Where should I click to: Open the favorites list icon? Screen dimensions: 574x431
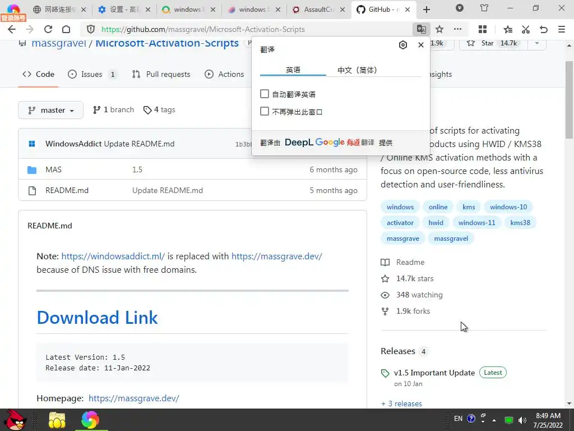(x=508, y=29)
